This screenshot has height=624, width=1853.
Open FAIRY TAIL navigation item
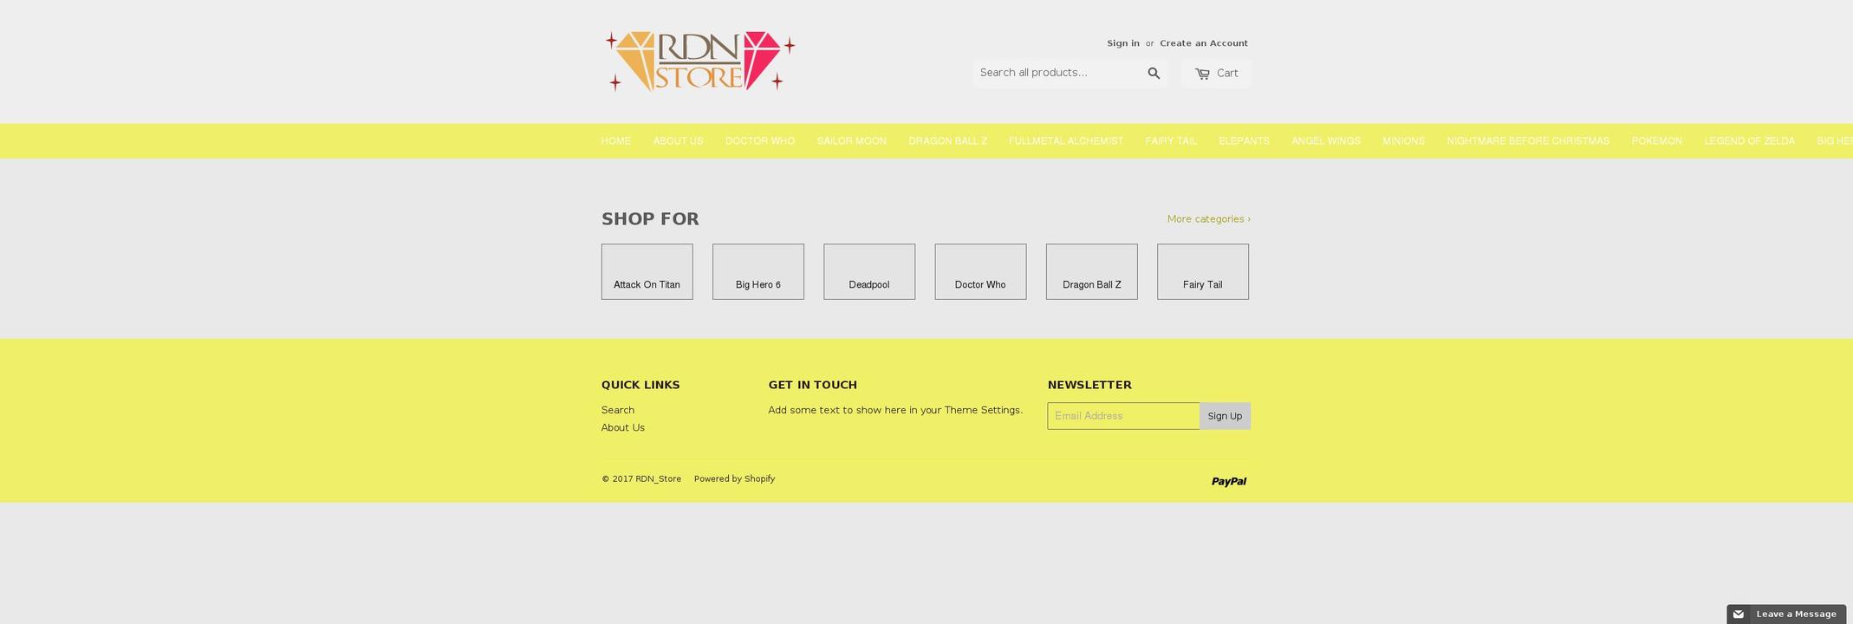1171,141
